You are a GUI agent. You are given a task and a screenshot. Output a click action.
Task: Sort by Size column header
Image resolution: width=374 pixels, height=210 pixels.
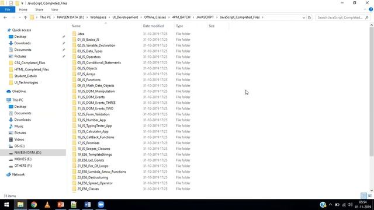(x=212, y=26)
